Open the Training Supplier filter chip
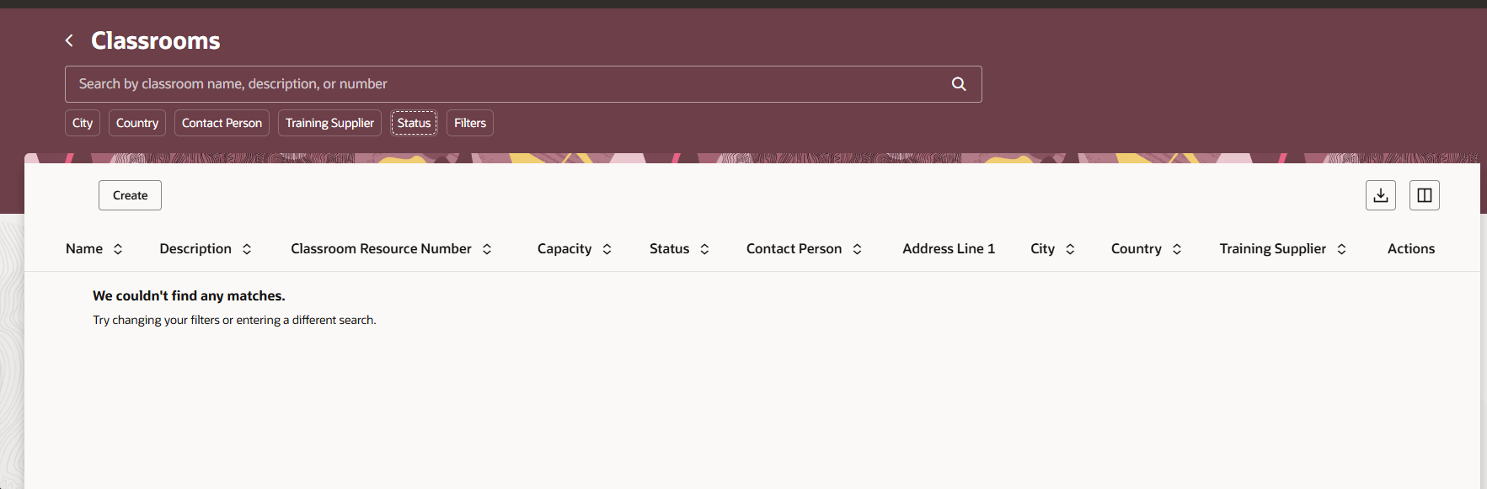Screen dimensions: 1487x489 point(329,123)
